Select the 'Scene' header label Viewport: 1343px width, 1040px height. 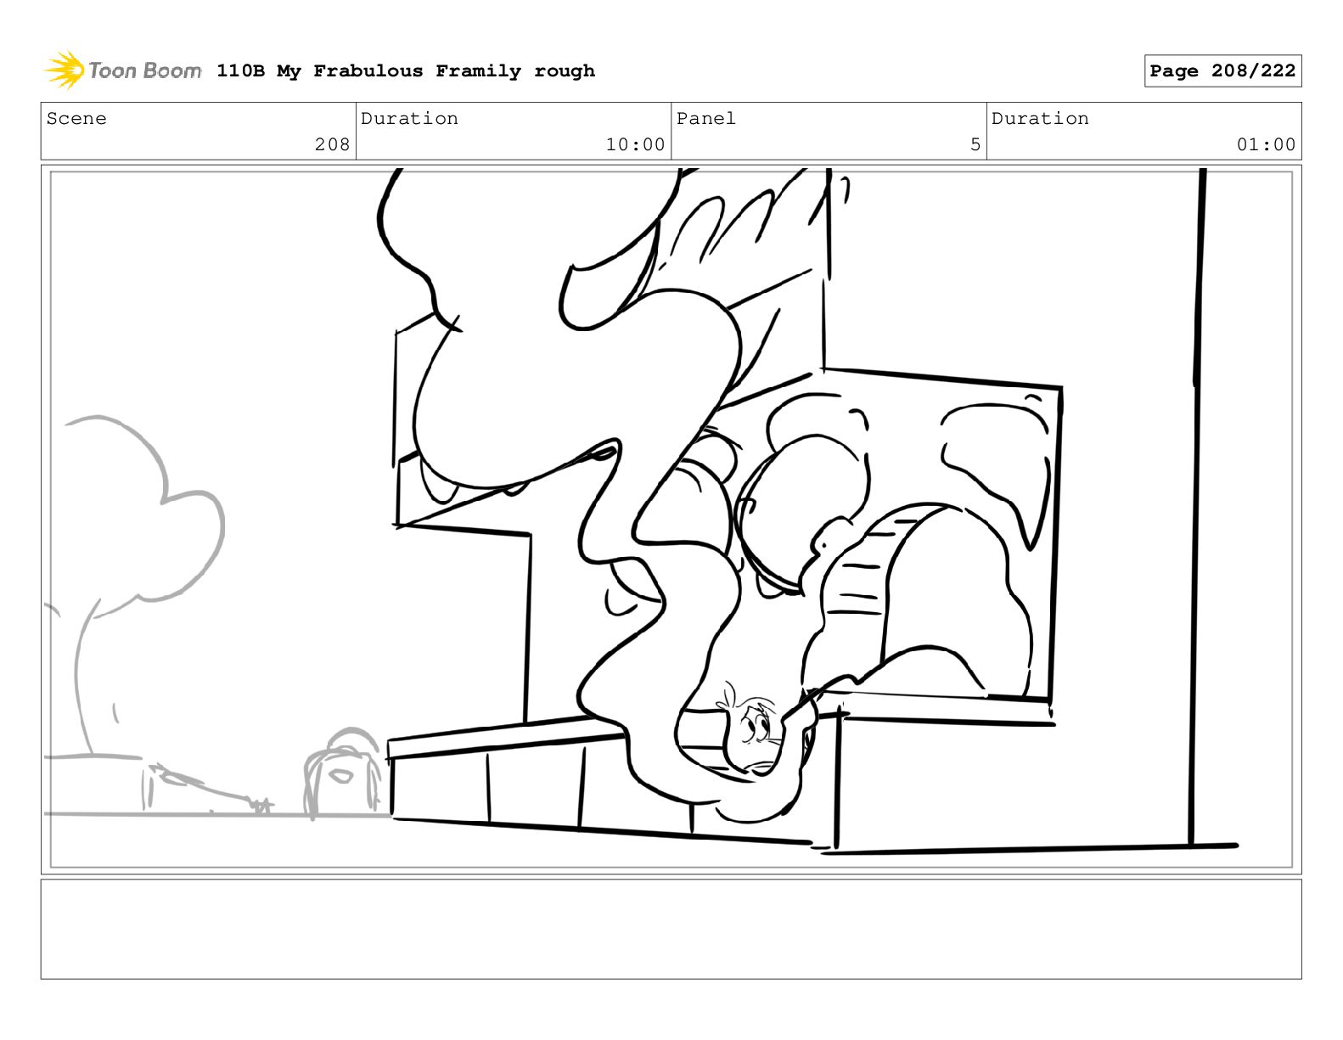tap(77, 119)
